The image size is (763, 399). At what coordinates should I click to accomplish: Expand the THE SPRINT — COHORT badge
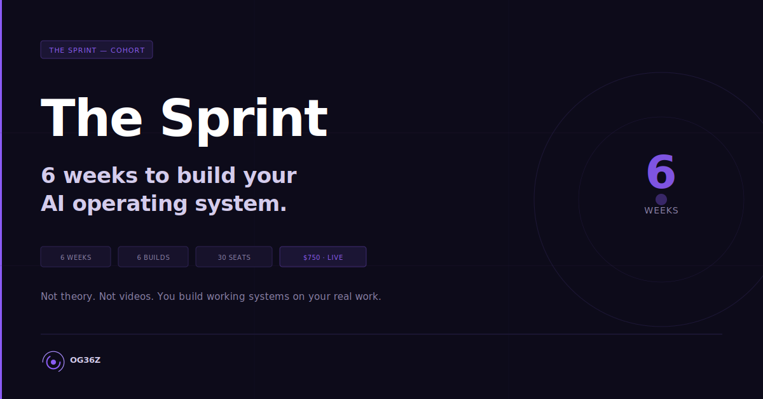pos(97,50)
